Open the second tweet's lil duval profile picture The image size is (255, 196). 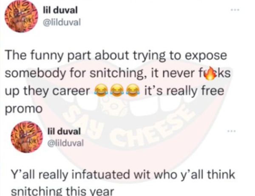(27, 137)
